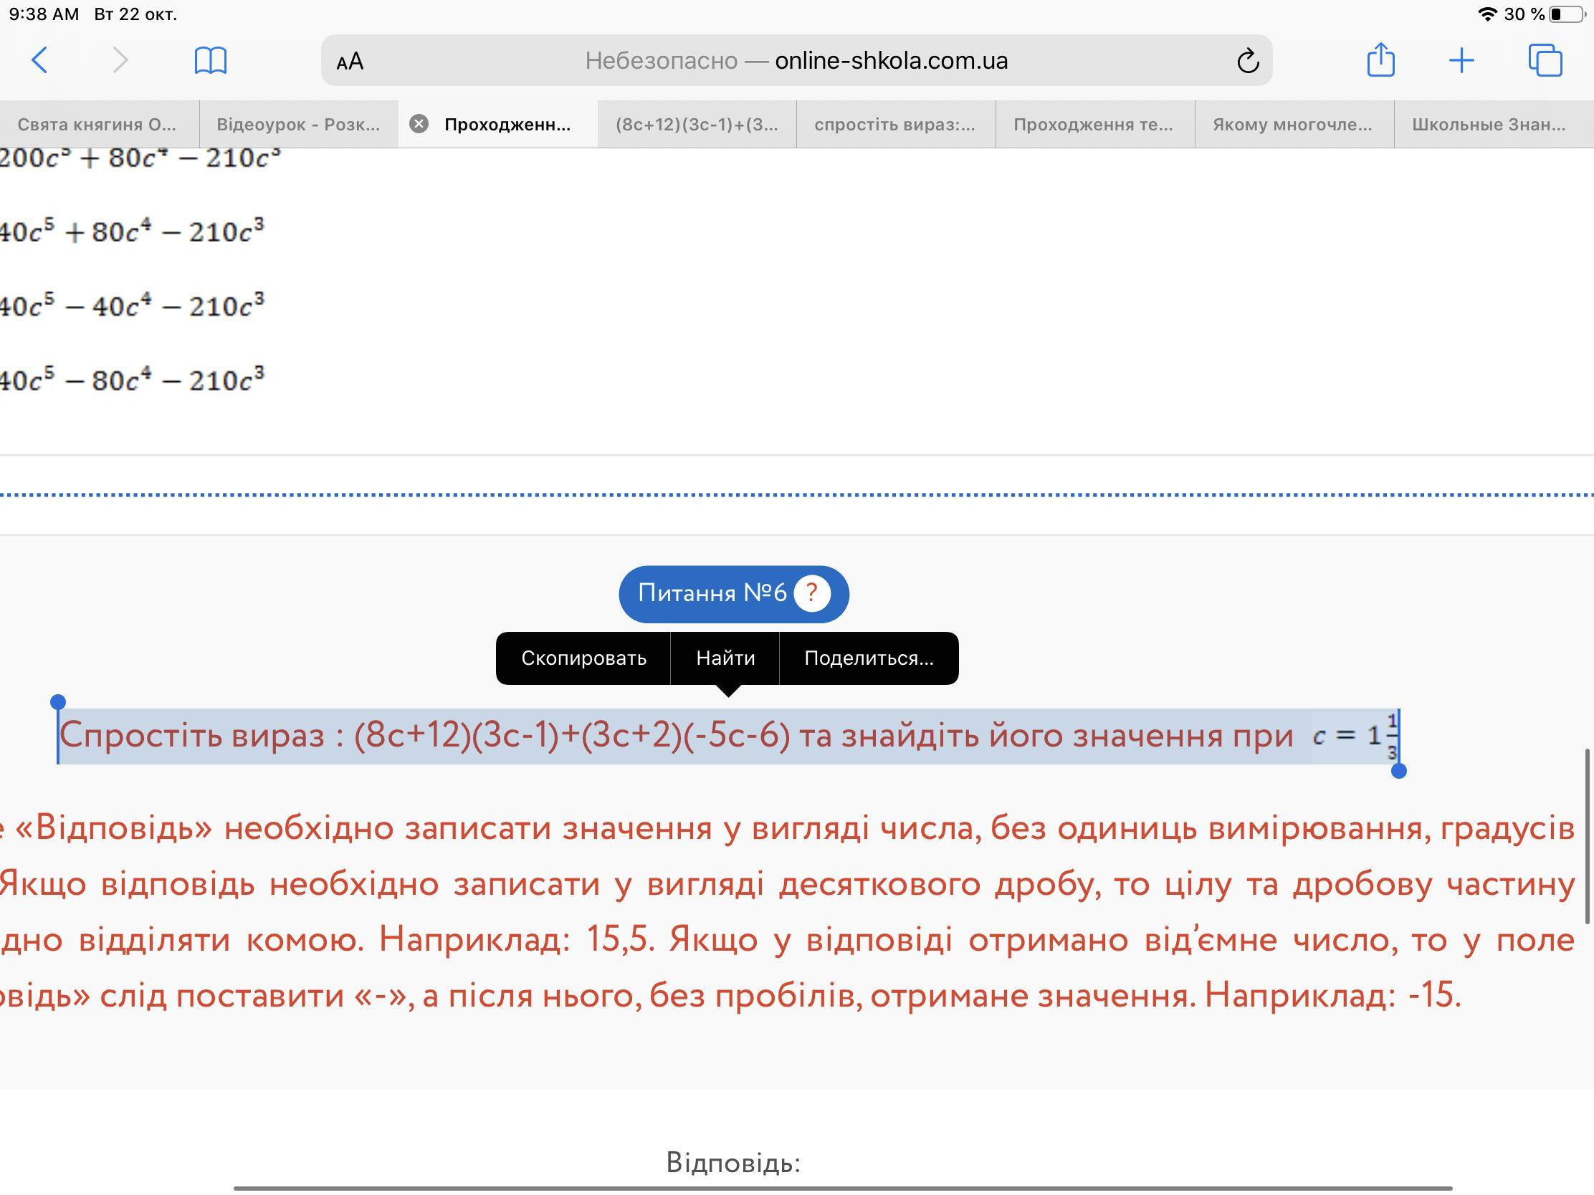The width and height of the screenshot is (1594, 1195).
Task: Open the tab overview icon
Action: (1545, 59)
